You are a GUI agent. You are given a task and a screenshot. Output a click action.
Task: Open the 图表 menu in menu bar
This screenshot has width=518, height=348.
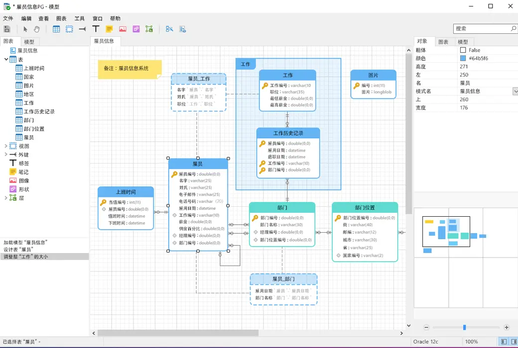pyautogui.click(x=61, y=18)
